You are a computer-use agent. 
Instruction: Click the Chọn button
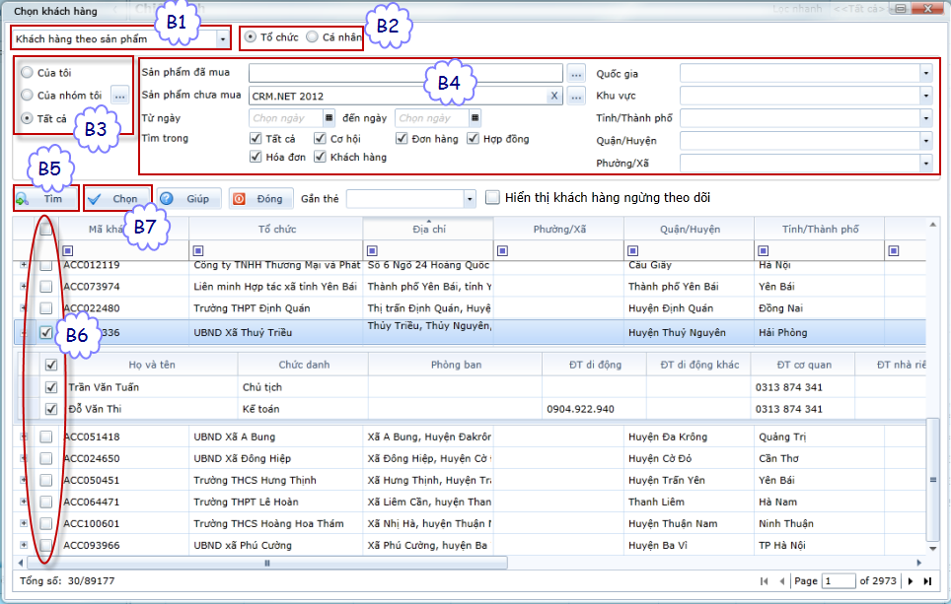point(116,199)
